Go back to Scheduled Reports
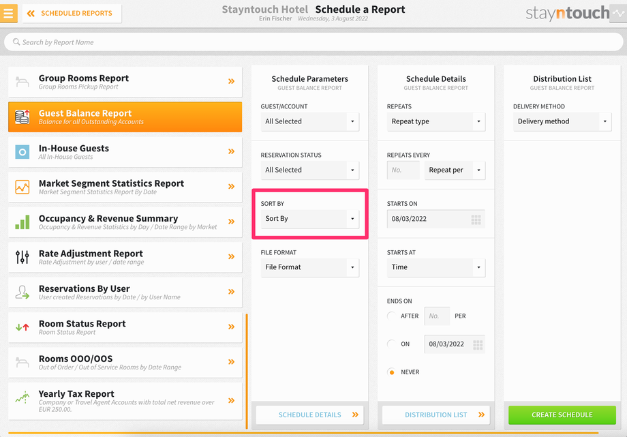 (x=72, y=14)
